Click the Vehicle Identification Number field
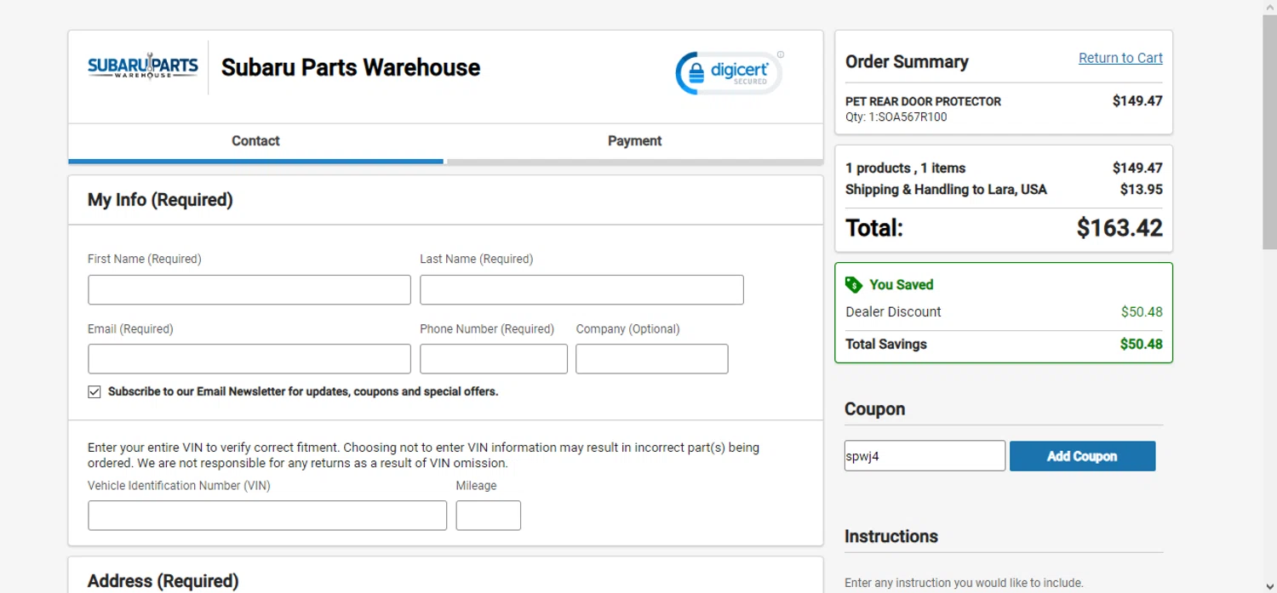Screen dimensions: 1277x593 click(x=267, y=516)
